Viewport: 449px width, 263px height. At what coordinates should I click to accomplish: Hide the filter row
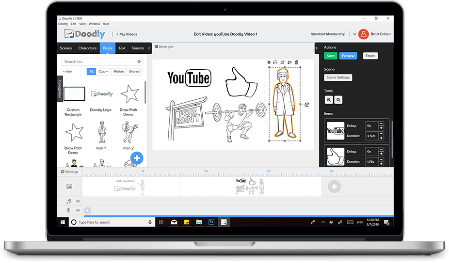[67, 72]
